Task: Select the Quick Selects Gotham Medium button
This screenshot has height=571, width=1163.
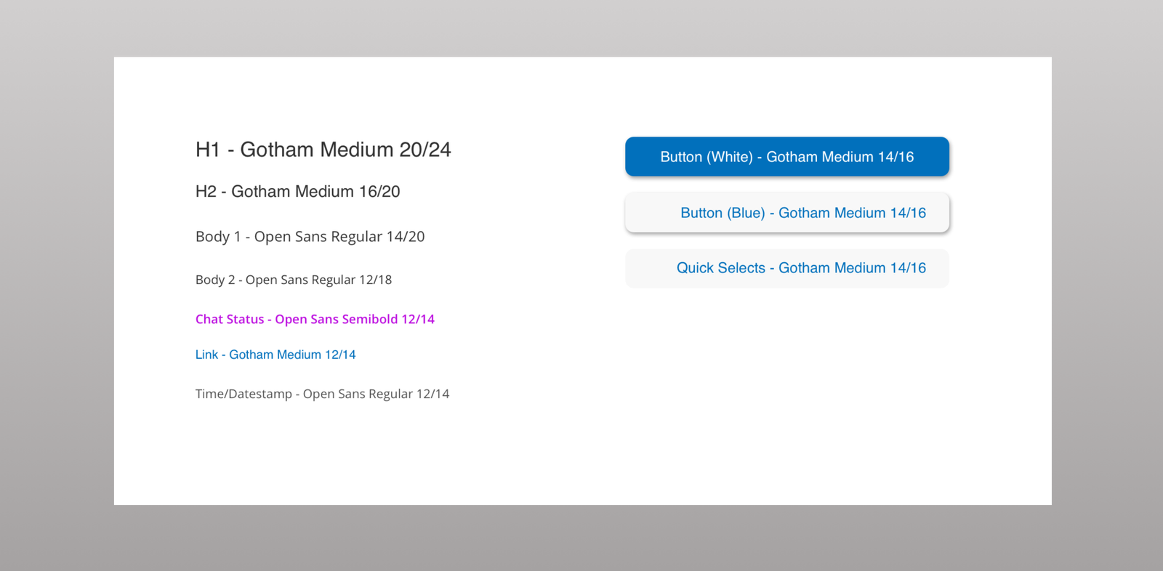Action: (x=786, y=268)
